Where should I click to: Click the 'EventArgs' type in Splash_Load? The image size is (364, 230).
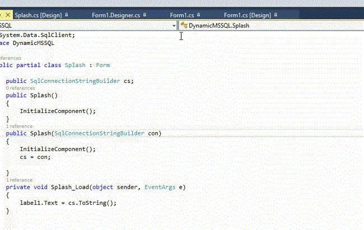[160, 187]
